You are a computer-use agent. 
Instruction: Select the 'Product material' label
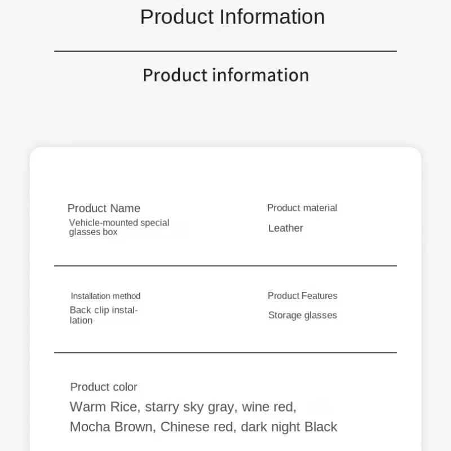(x=302, y=207)
